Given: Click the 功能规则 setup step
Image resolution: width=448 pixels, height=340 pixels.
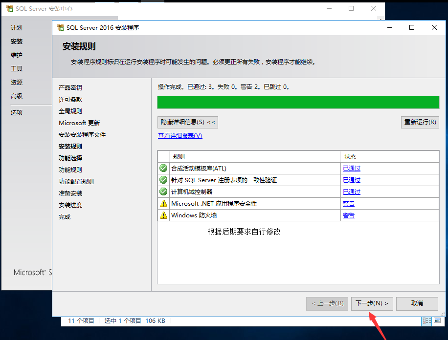Looking at the screenshot, I should tap(70, 170).
